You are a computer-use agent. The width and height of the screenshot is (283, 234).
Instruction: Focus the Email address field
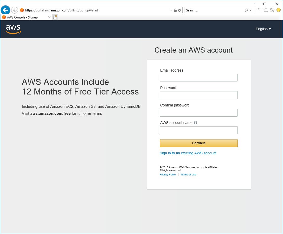tap(198, 78)
